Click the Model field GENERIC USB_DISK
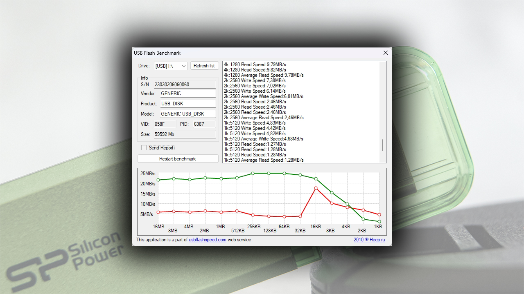This screenshot has height=294, width=524. (x=188, y=114)
